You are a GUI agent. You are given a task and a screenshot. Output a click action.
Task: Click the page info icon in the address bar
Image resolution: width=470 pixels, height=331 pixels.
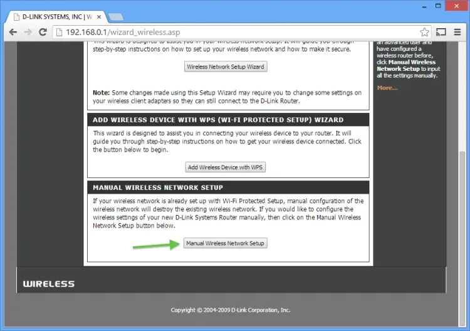click(x=60, y=32)
